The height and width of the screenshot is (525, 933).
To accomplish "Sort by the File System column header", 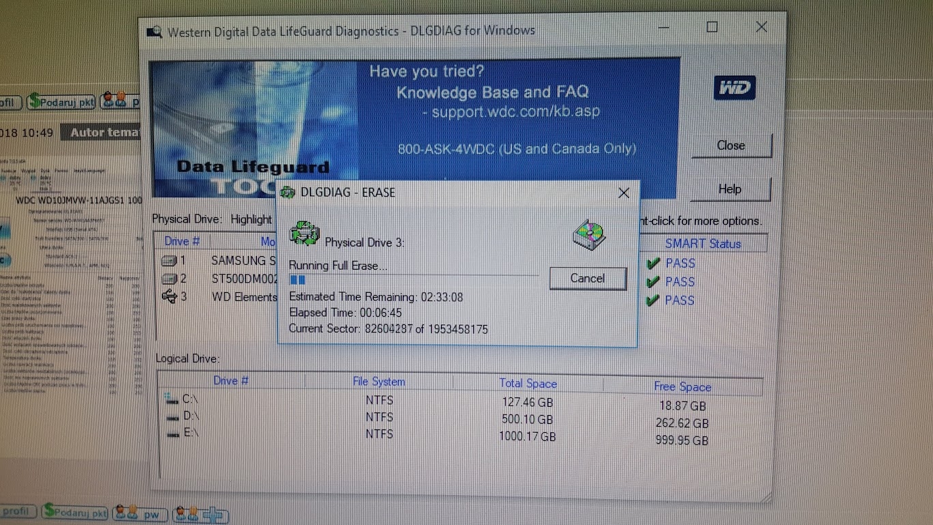I will pos(379,382).
